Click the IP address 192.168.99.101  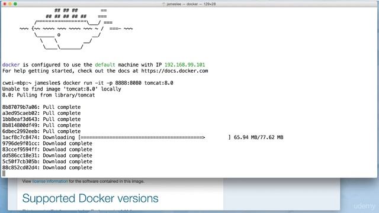point(185,64)
